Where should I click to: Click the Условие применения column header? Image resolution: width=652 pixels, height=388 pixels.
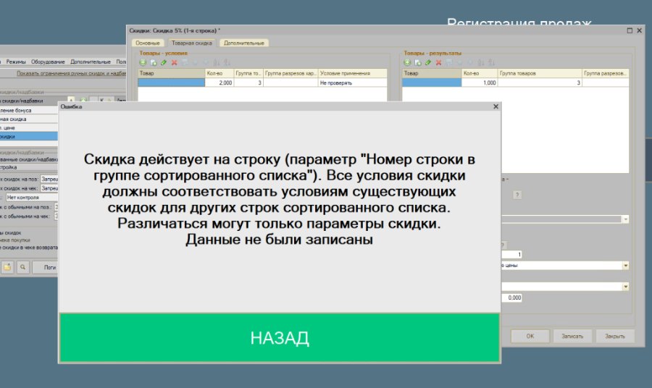click(353, 73)
